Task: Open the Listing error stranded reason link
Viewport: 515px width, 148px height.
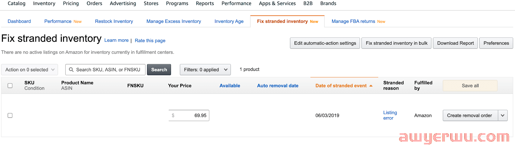Action: coord(390,115)
